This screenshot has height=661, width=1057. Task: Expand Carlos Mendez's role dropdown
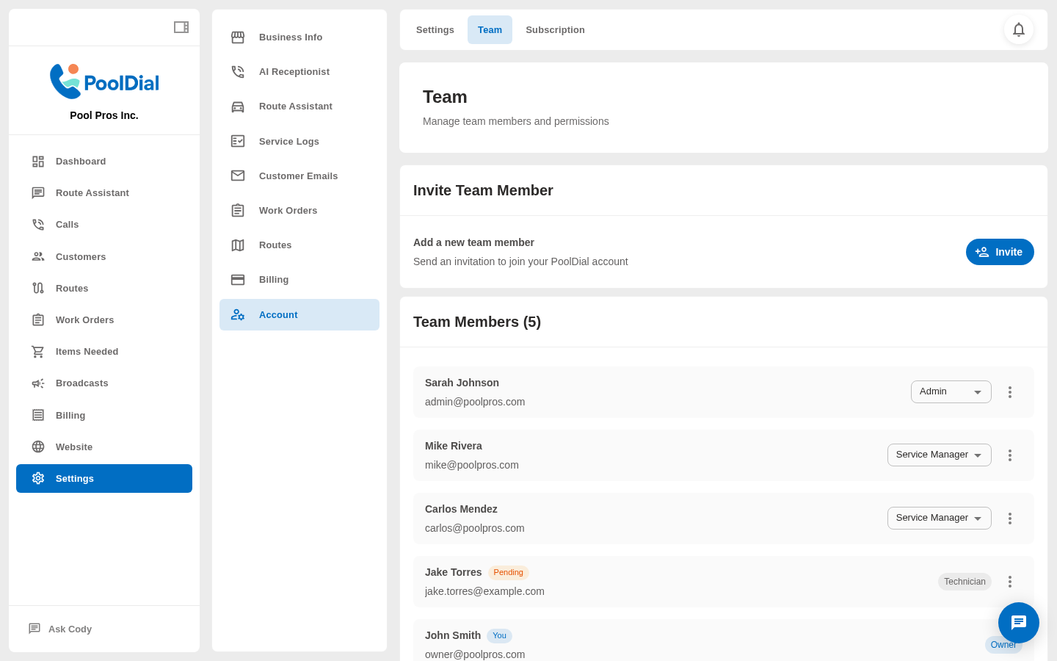(x=939, y=519)
